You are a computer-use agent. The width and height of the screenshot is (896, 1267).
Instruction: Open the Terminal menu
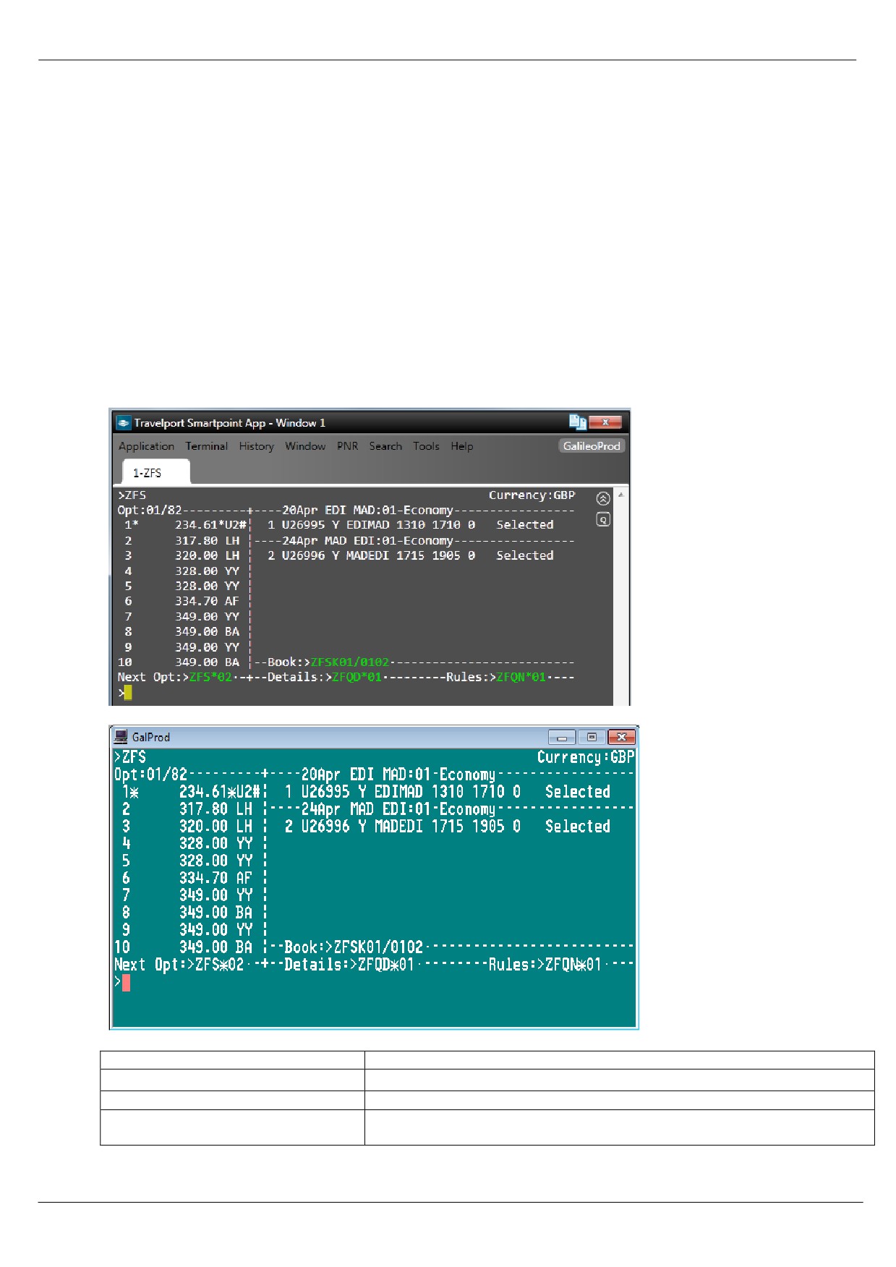point(206,446)
